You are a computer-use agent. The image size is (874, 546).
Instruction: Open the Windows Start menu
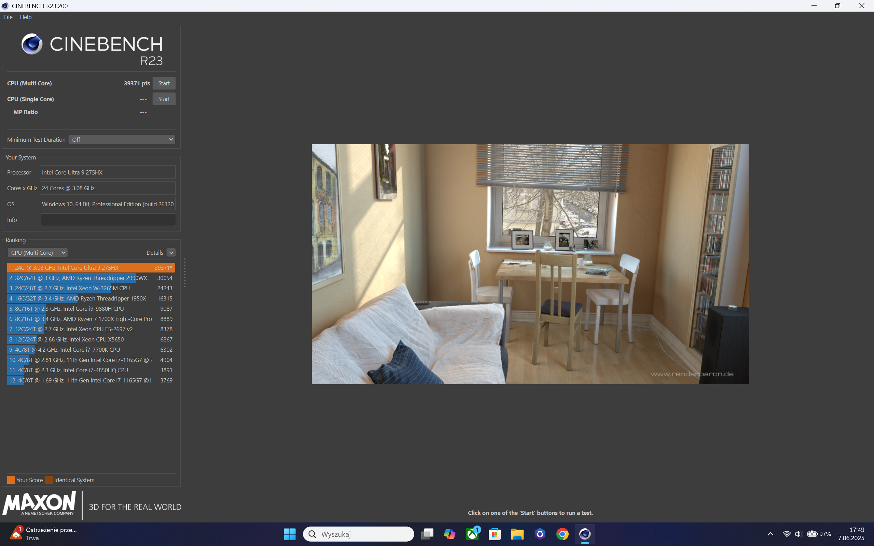click(289, 534)
